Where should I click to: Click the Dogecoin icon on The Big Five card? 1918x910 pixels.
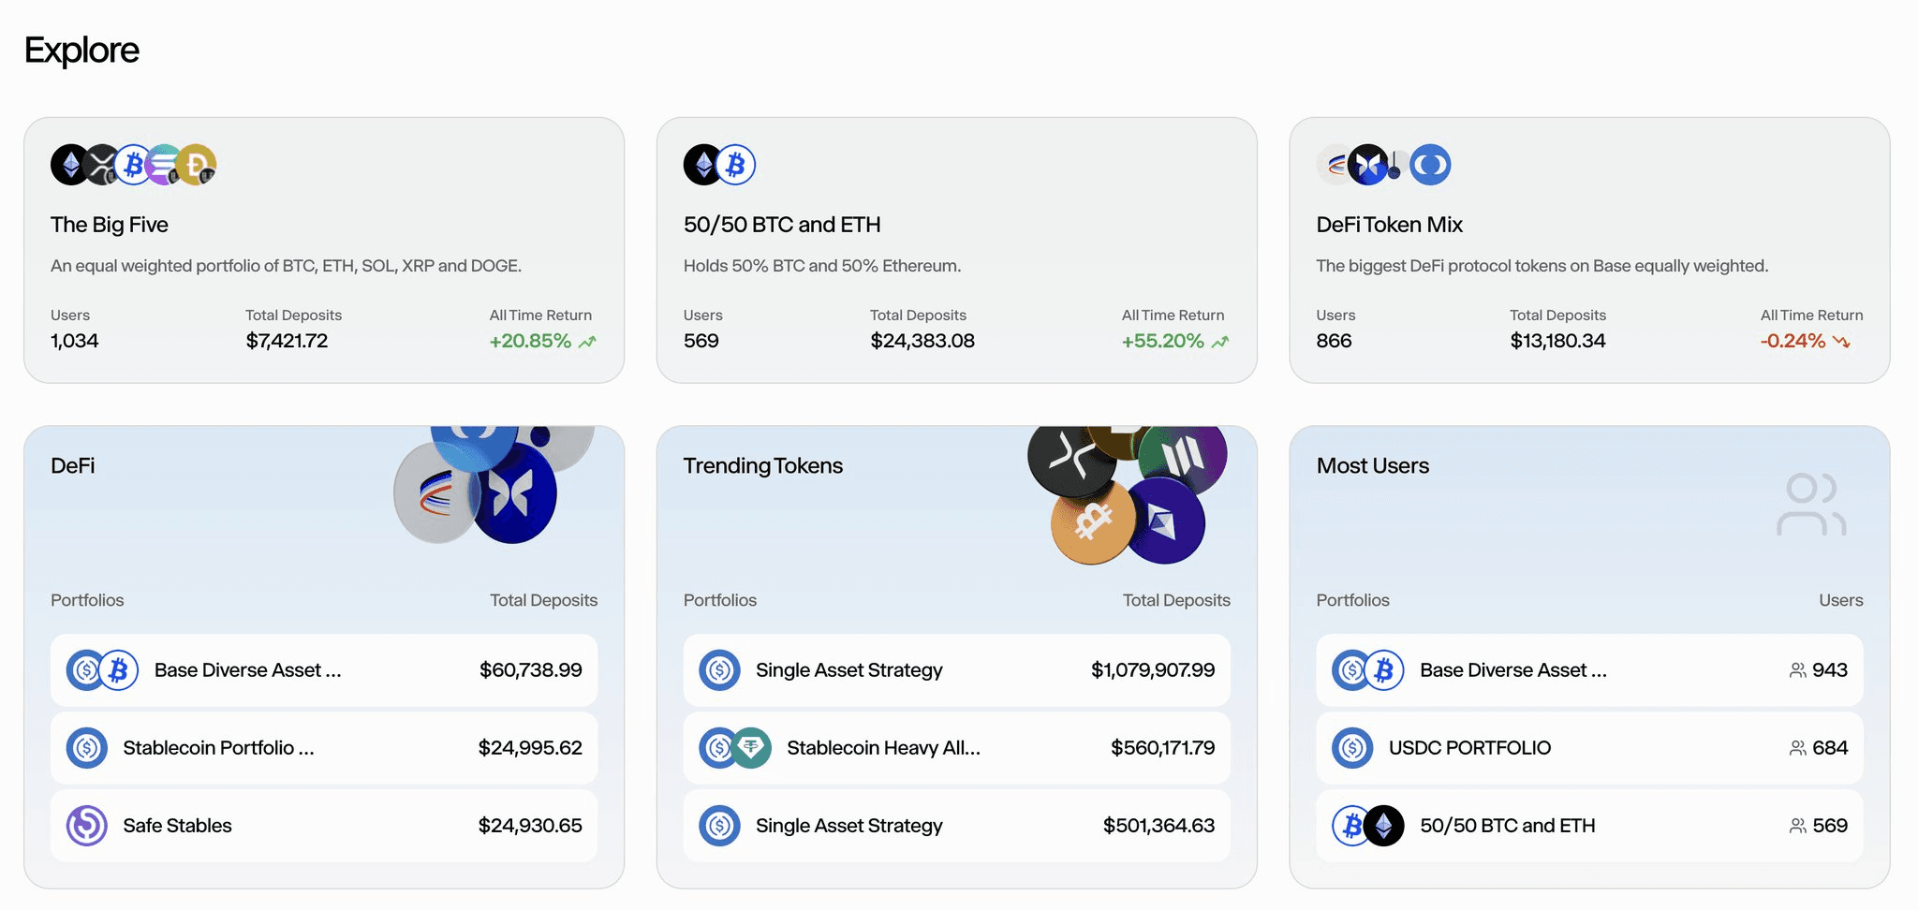coord(197,165)
